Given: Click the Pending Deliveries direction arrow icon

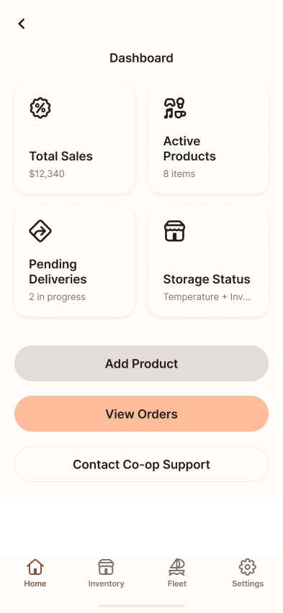Looking at the screenshot, I should [x=40, y=231].
